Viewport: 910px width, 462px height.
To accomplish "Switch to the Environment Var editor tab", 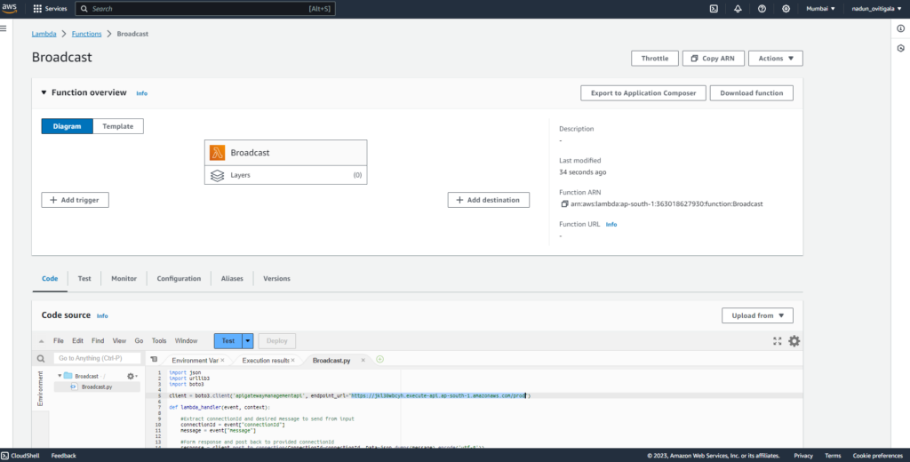I will 195,361.
